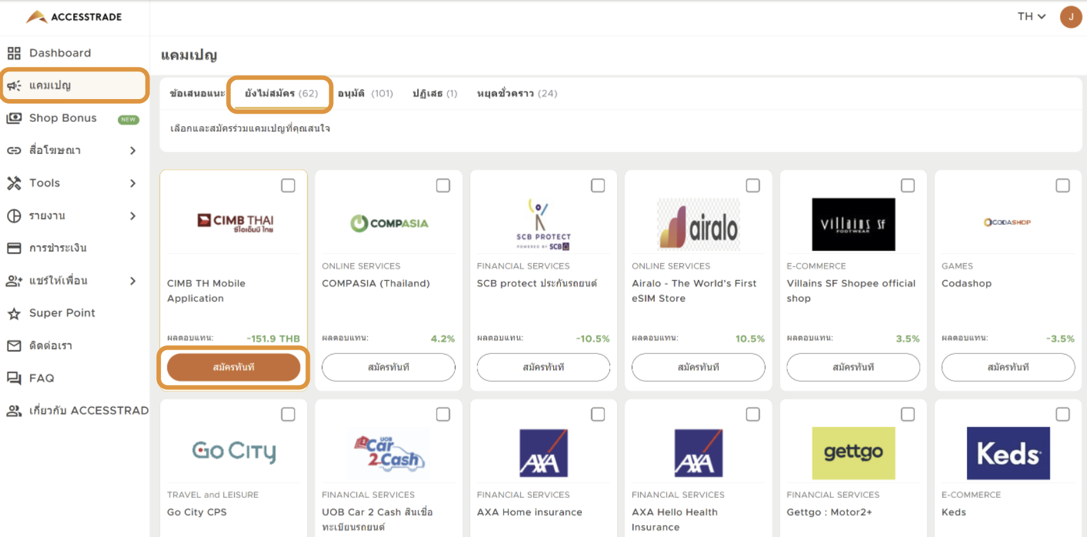1087x537 pixels.
Task: Click the megaphone campaign icon
Action: pyautogui.click(x=14, y=85)
